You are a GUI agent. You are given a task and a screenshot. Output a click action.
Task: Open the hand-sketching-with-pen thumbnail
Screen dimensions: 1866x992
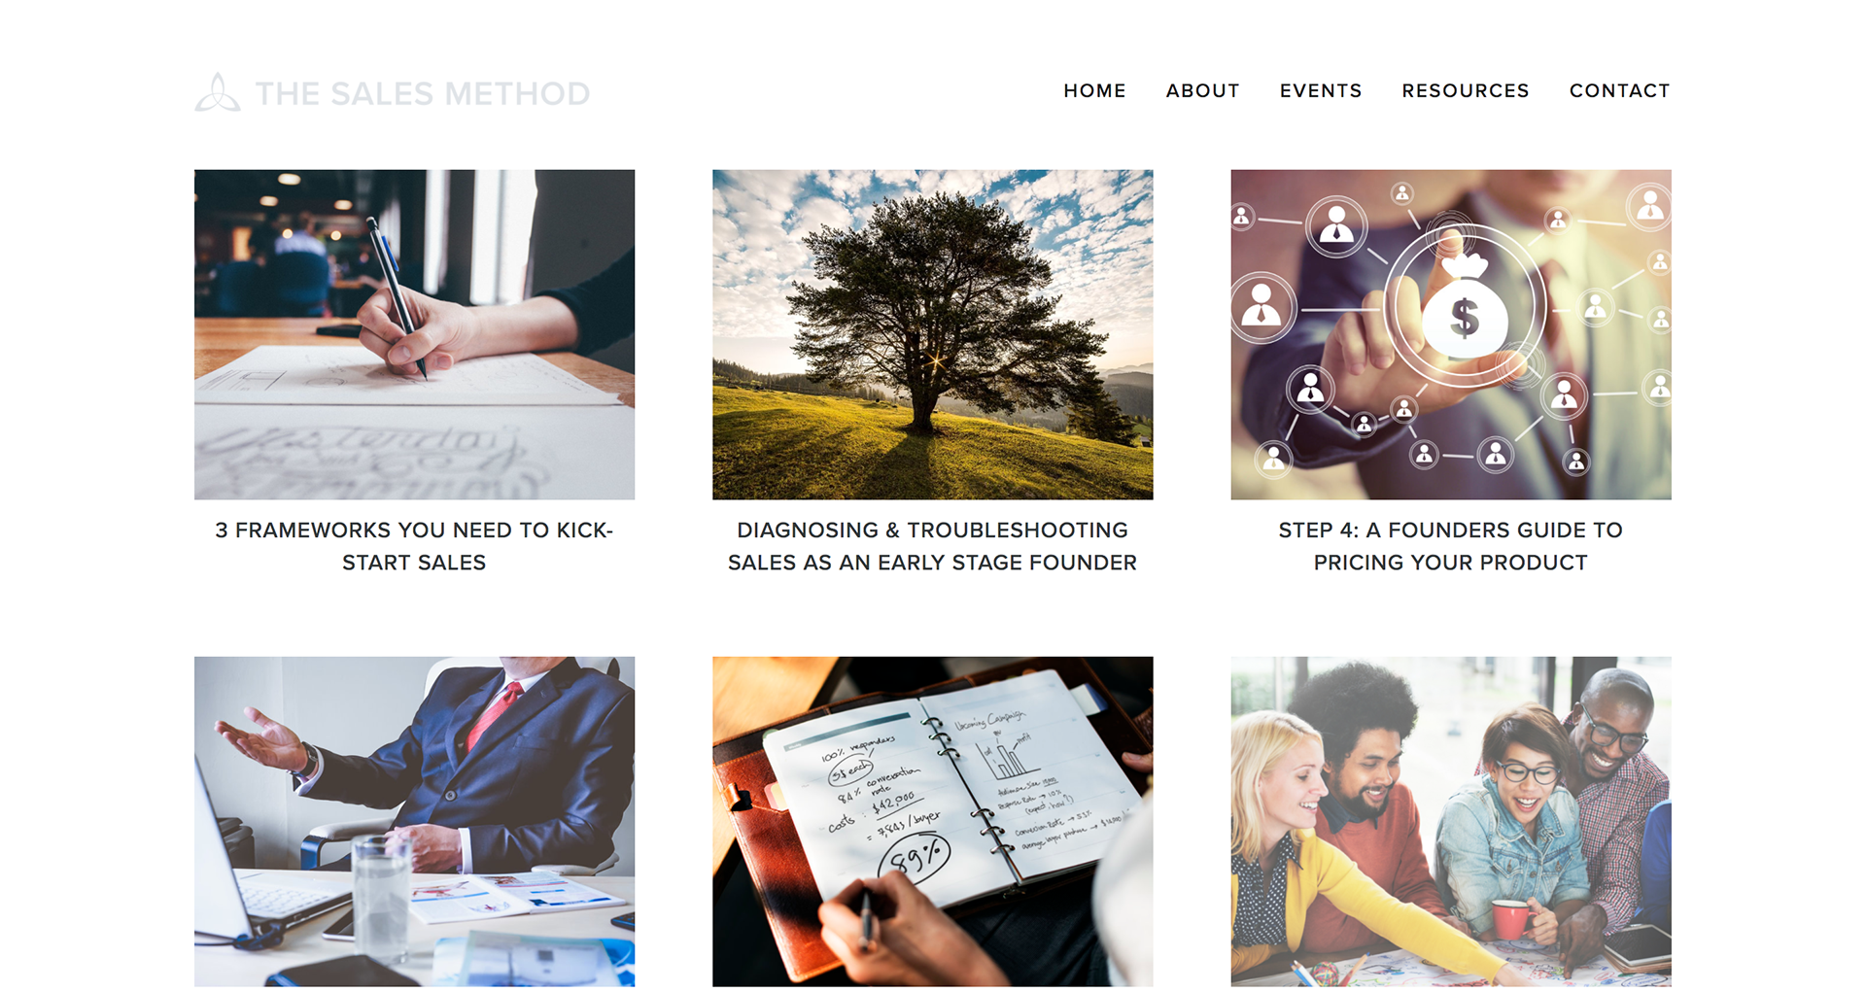[x=414, y=334]
